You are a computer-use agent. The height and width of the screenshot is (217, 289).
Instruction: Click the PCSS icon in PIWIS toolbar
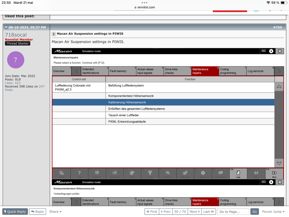[x=61, y=173]
